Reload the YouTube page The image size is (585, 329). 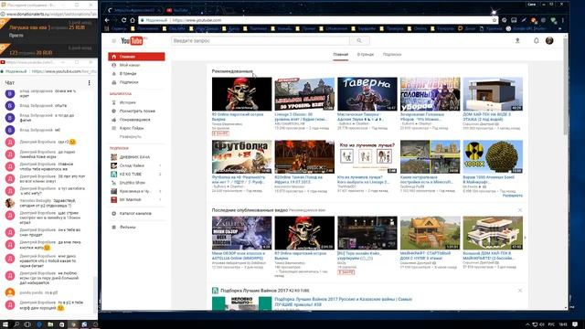[x=124, y=20]
